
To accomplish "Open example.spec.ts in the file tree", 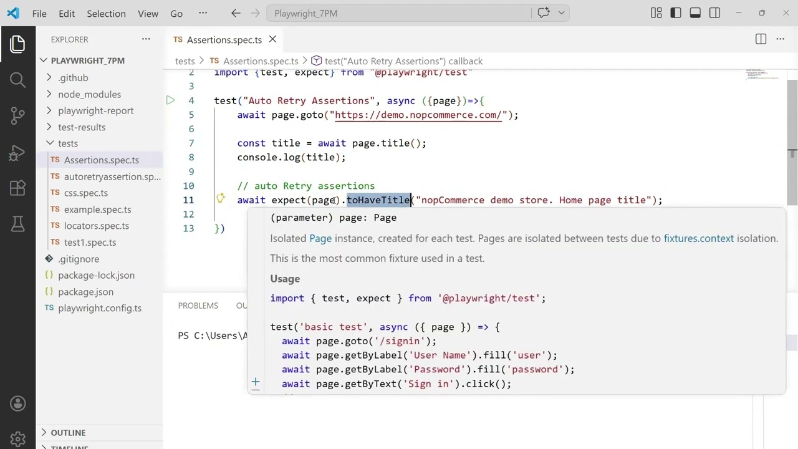I will tap(97, 210).
